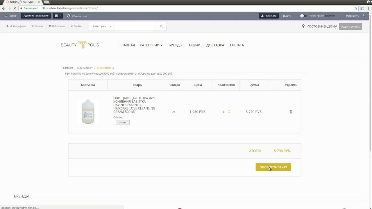Open the Избранное favorites link
Image resolution: width=372 pixels, height=209 pixels.
pyautogui.click(x=57, y=26)
